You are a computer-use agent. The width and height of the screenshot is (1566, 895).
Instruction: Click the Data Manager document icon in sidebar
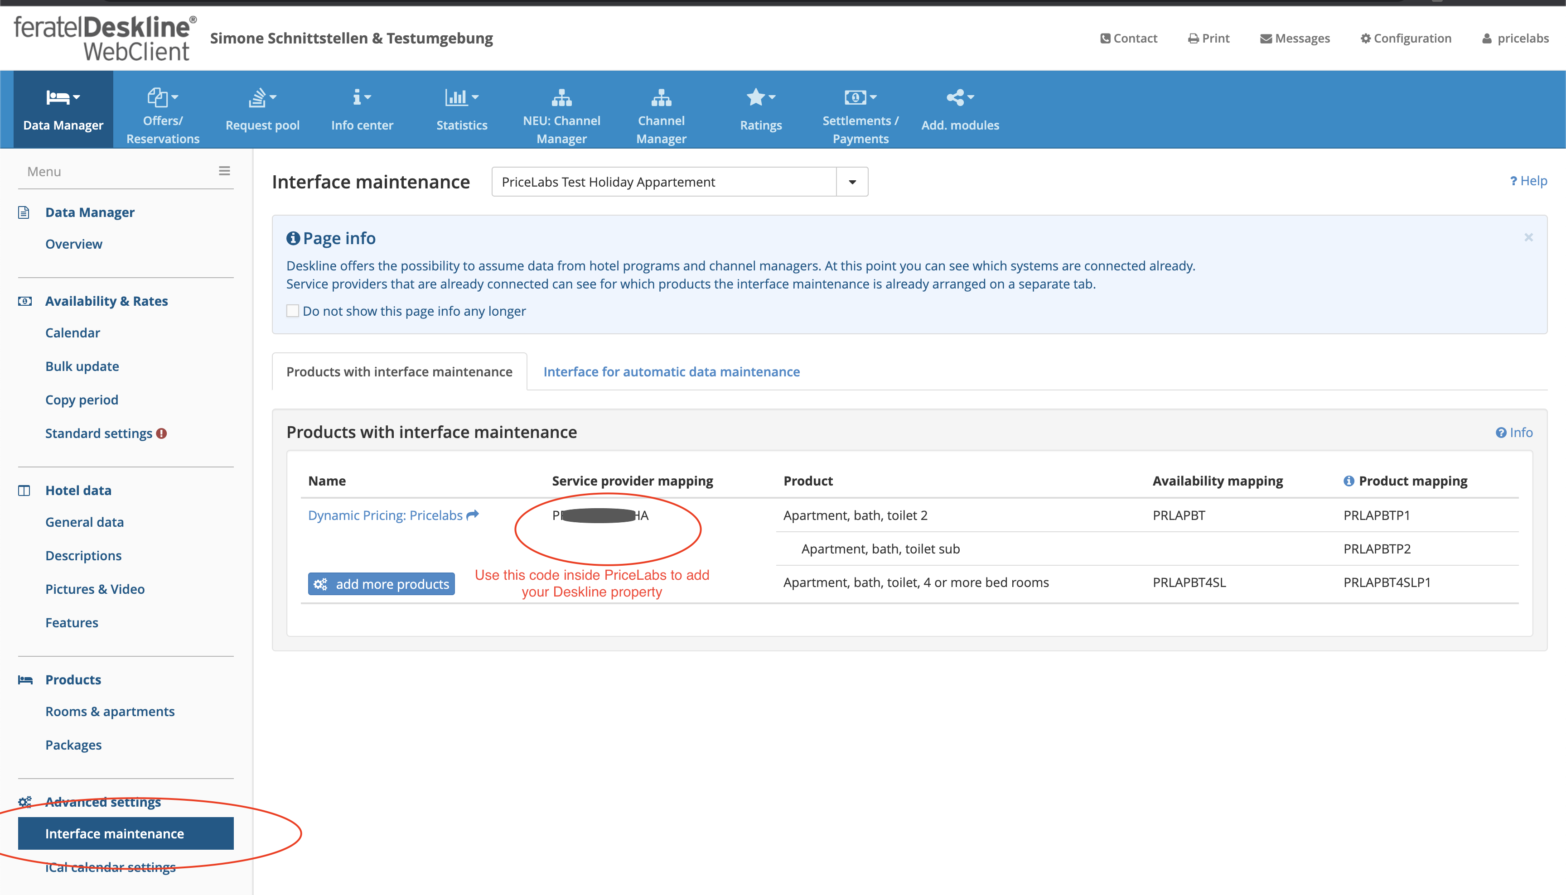coord(24,212)
